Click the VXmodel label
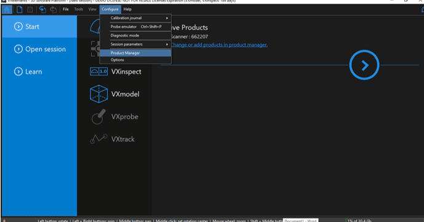424x222 pixels. [x=126, y=94]
